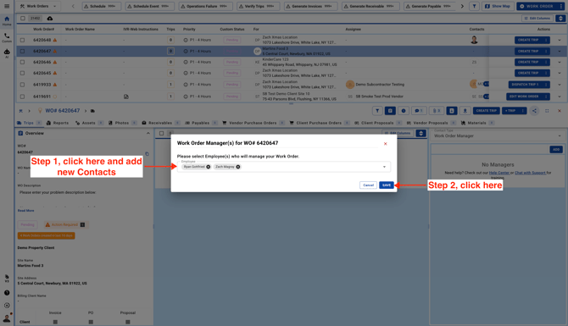568x326 pixels.
Task: Click the info icon in work order toolbar
Action: (404, 111)
